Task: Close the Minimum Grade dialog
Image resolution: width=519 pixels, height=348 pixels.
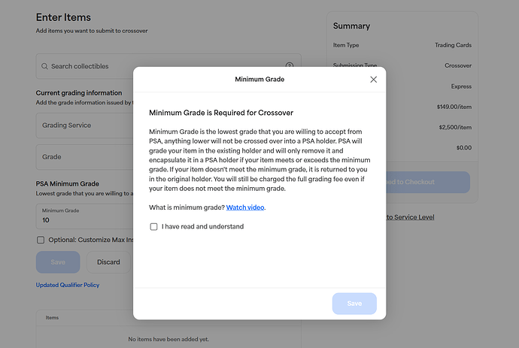Action: tap(373, 80)
